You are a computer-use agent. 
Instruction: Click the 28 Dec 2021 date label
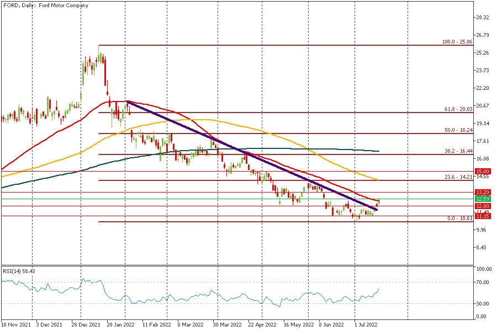[x=85, y=325]
